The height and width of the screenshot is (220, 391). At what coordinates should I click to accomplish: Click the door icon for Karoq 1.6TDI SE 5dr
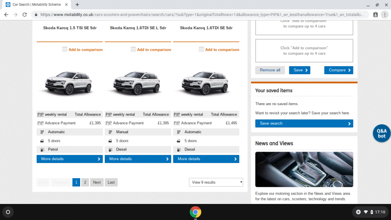coord(179,141)
